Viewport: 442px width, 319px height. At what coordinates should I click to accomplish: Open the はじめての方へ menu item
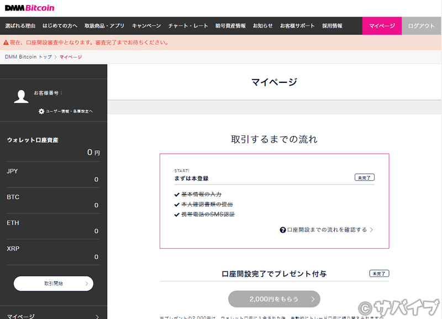point(60,25)
